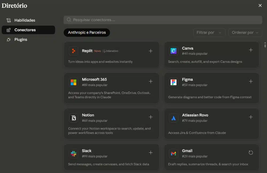Open the Microsoft 365 connector title
The width and height of the screenshot is (267, 173).
(x=94, y=79)
